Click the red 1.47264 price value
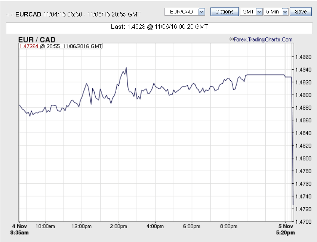317x242 pixels. pos(29,46)
